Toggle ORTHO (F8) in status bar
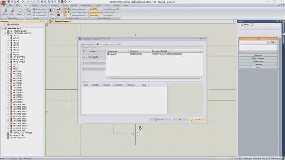Screen dimensions: 285x160 [248, 159]
